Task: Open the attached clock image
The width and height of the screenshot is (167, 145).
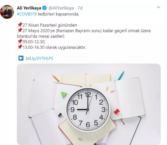Action: [x=89, y=104]
